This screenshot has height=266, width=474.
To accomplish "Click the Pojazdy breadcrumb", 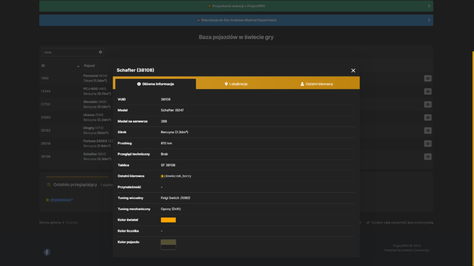I will coord(72,222).
